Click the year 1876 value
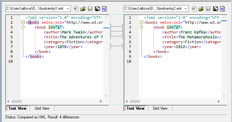The image size is (232, 122). click(62, 47)
